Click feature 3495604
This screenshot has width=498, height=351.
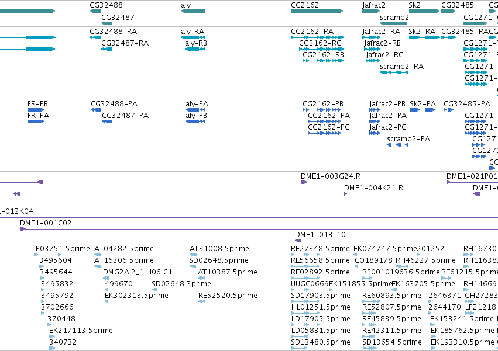tap(56, 260)
